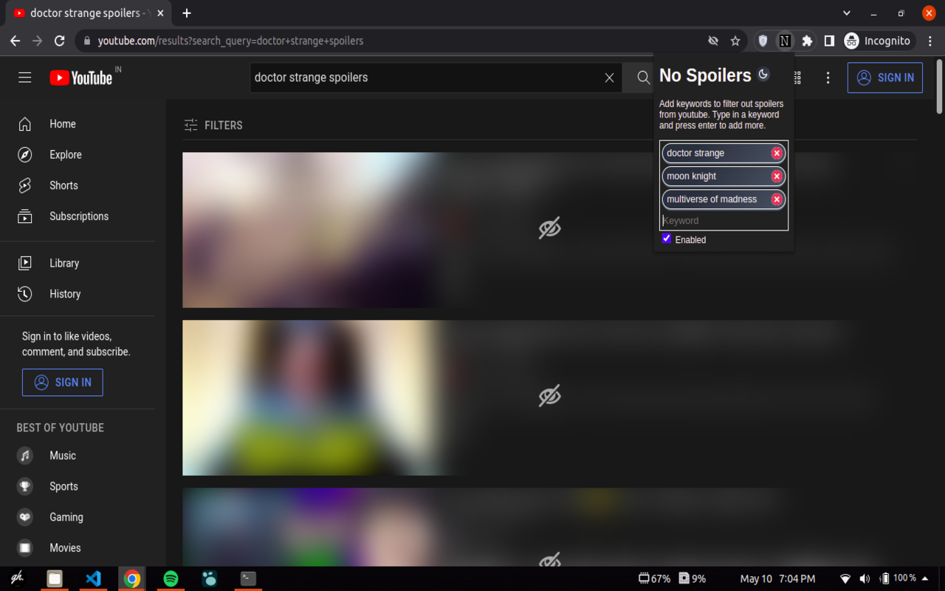Uncheck the Enabled checkbox
The height and width of the screenshot is (591, 945).
click(667, 239)
